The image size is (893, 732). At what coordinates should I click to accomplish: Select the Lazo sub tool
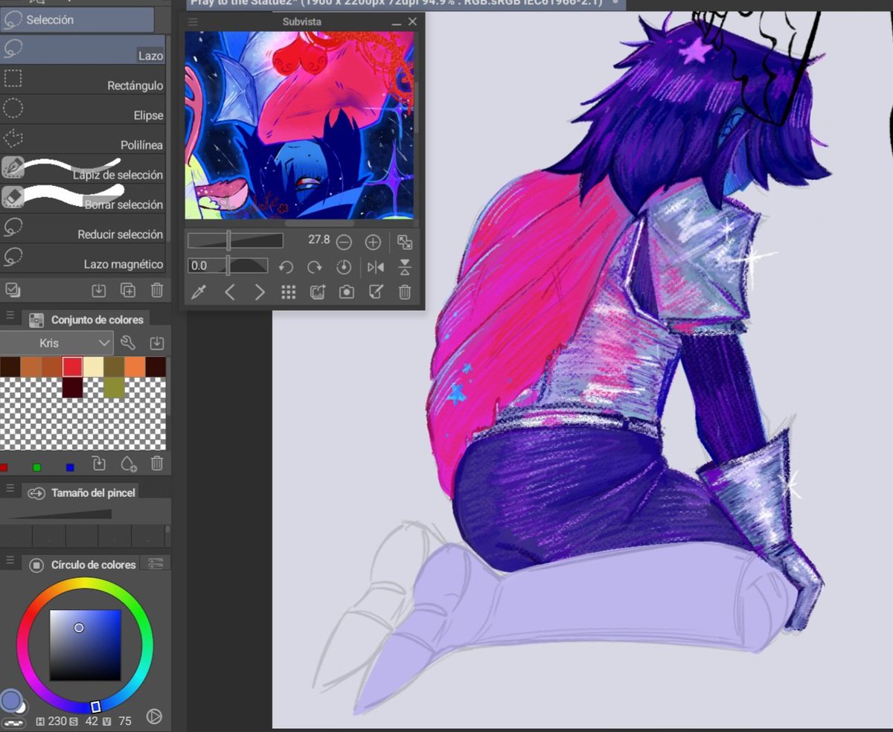83,49
